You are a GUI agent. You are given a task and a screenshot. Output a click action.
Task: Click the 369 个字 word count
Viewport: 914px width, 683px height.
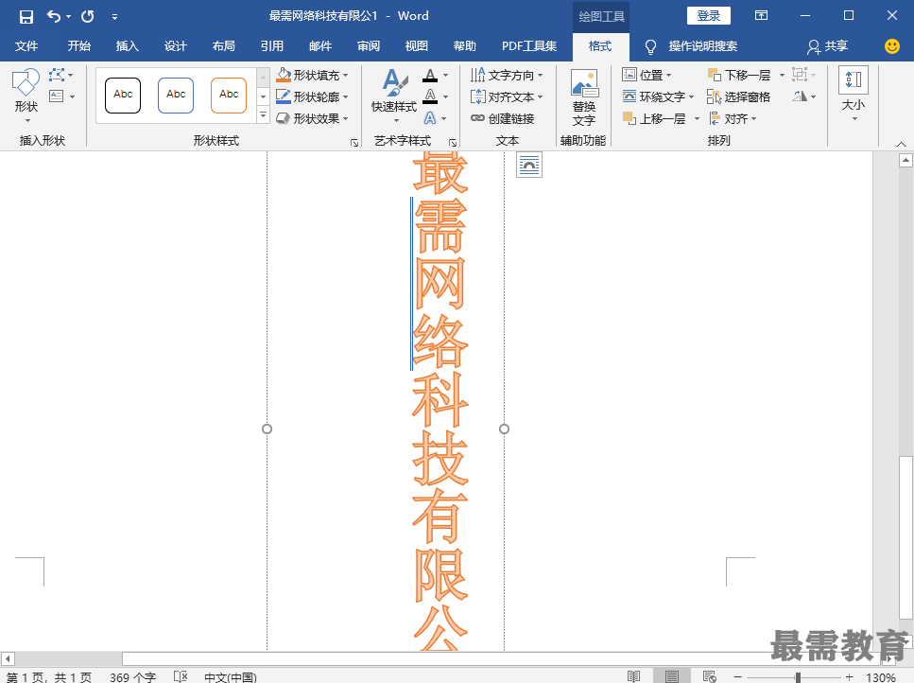(x=133, y=677)
